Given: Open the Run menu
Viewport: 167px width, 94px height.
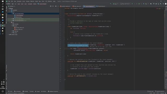Looking at the screenshot, I should coord(40,1).
